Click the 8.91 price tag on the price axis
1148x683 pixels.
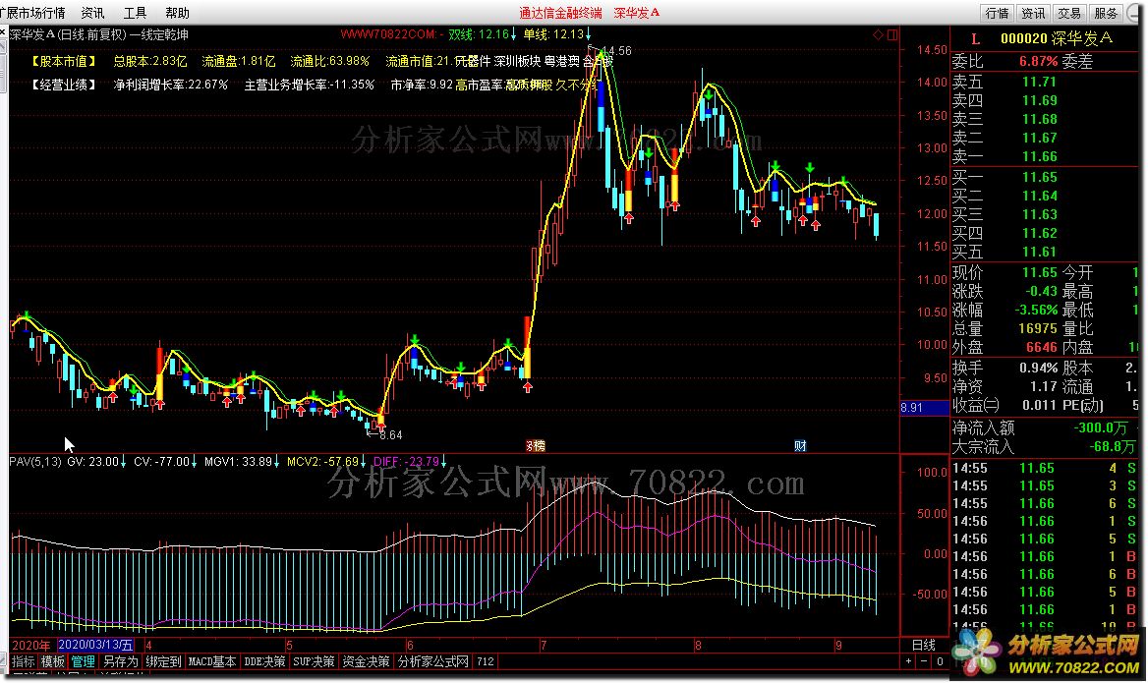[x=924, y=408]
